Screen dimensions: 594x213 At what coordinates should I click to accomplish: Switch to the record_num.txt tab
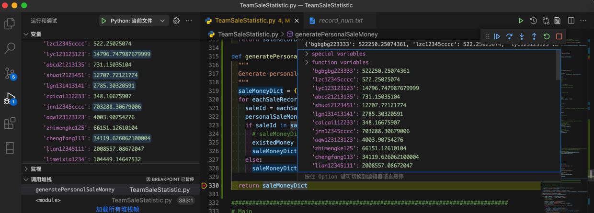click(x=341, y=21)
